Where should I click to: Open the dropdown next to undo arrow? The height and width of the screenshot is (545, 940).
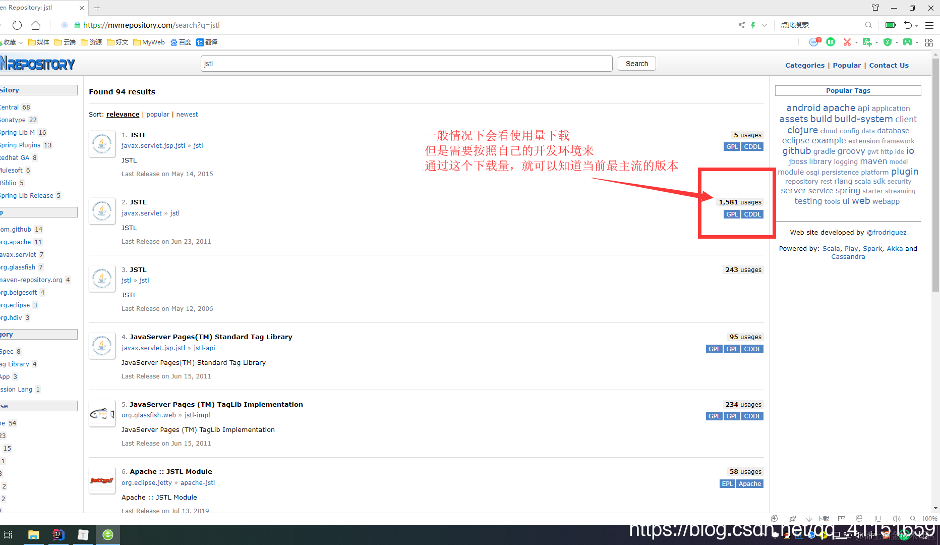(917, 26)
